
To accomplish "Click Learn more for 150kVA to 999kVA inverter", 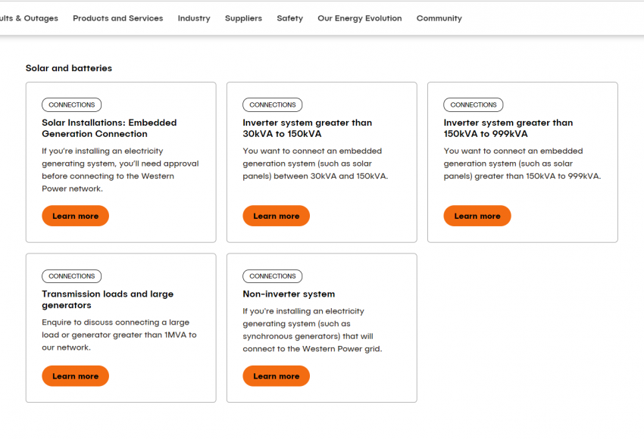I will 477,216.
